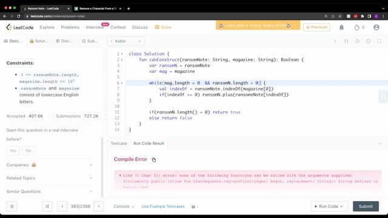Screen dimensions: 388x218
Task: Open the problem list icon
Action: click(12, 206)
